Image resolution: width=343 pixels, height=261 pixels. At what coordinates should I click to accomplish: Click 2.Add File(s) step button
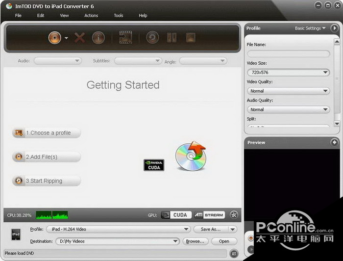coord(47,157)
